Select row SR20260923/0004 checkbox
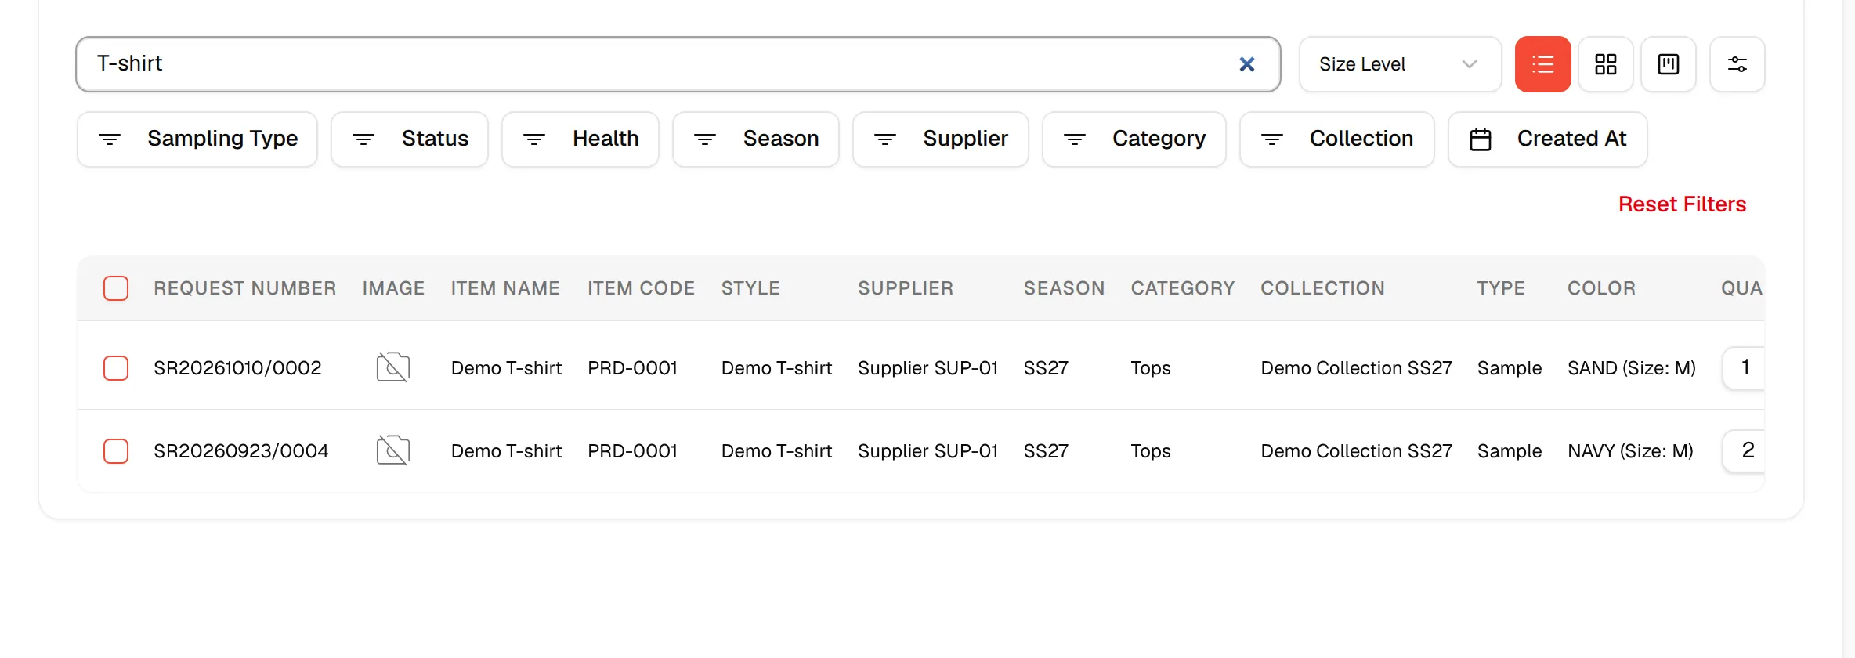1855x658 pixels. pos(116,451)
